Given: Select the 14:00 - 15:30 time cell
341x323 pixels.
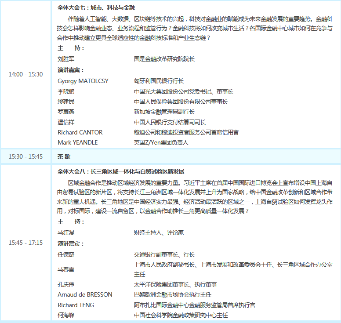Looking at the screenshot, I should (x=25, y=74).
